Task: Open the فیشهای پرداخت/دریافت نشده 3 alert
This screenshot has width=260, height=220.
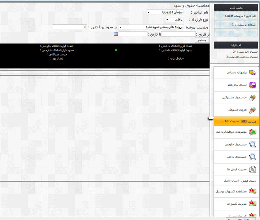Action: pyautogui.click(x=242, y=57)
